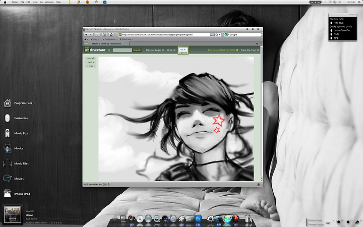Reload the page in Firefox
The height and width of the screenshot is (227, 363).
(x=97, y=34)
